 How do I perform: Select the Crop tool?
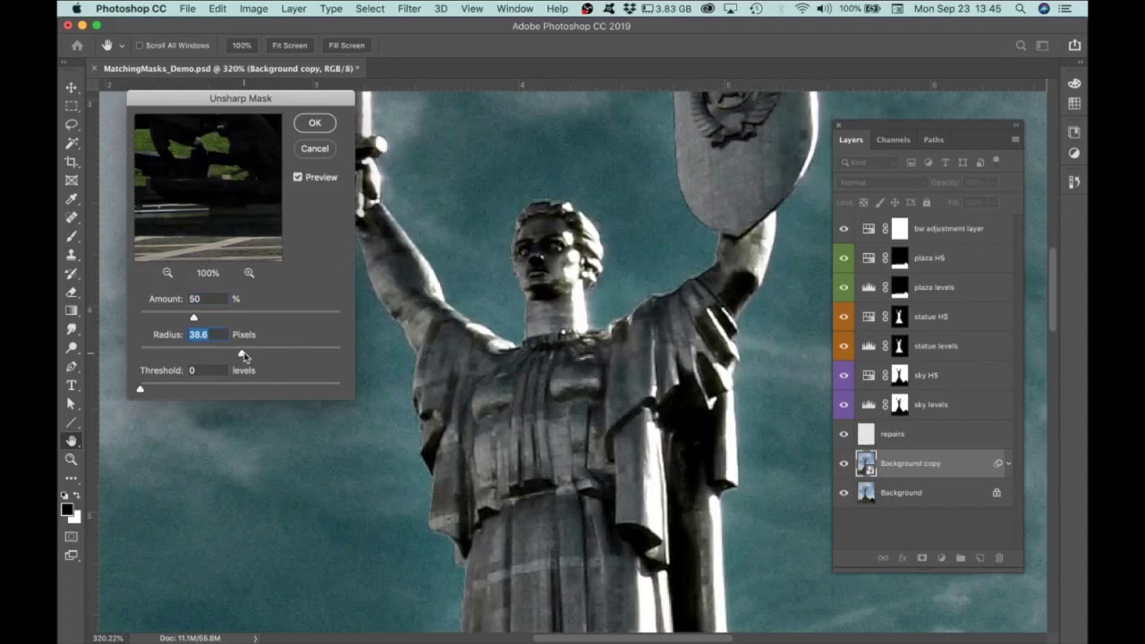coord(71,162)
